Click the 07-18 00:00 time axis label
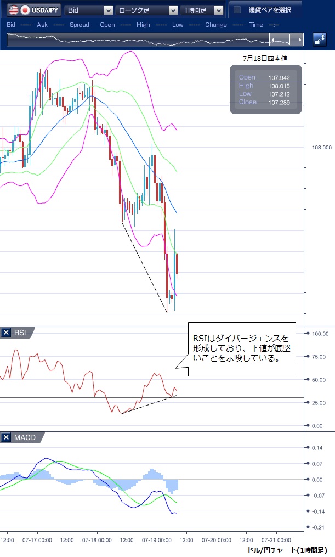 click(97, 540)
